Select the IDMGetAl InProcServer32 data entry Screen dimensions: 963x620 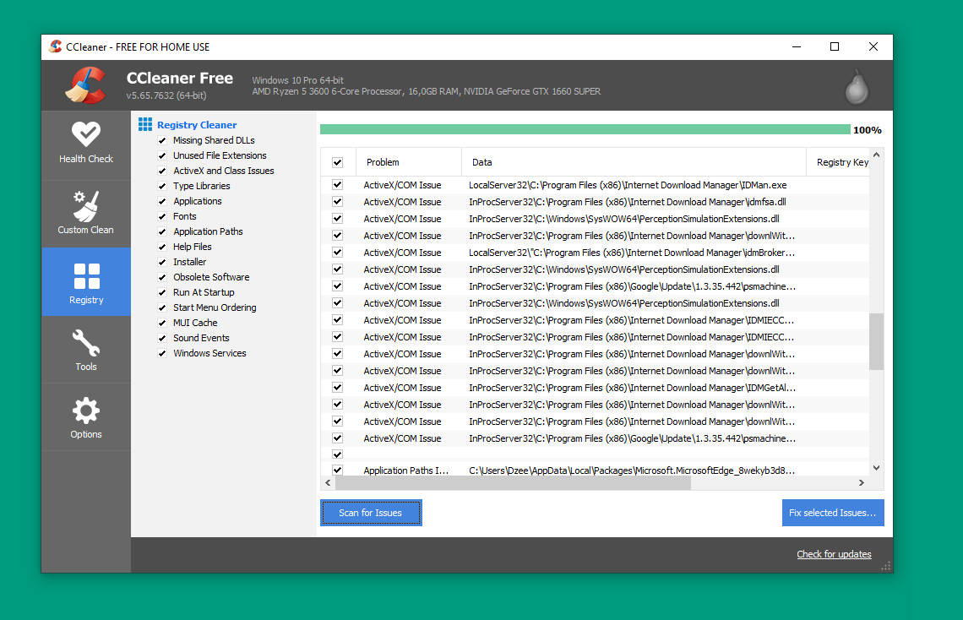click(x=632, y=388)
